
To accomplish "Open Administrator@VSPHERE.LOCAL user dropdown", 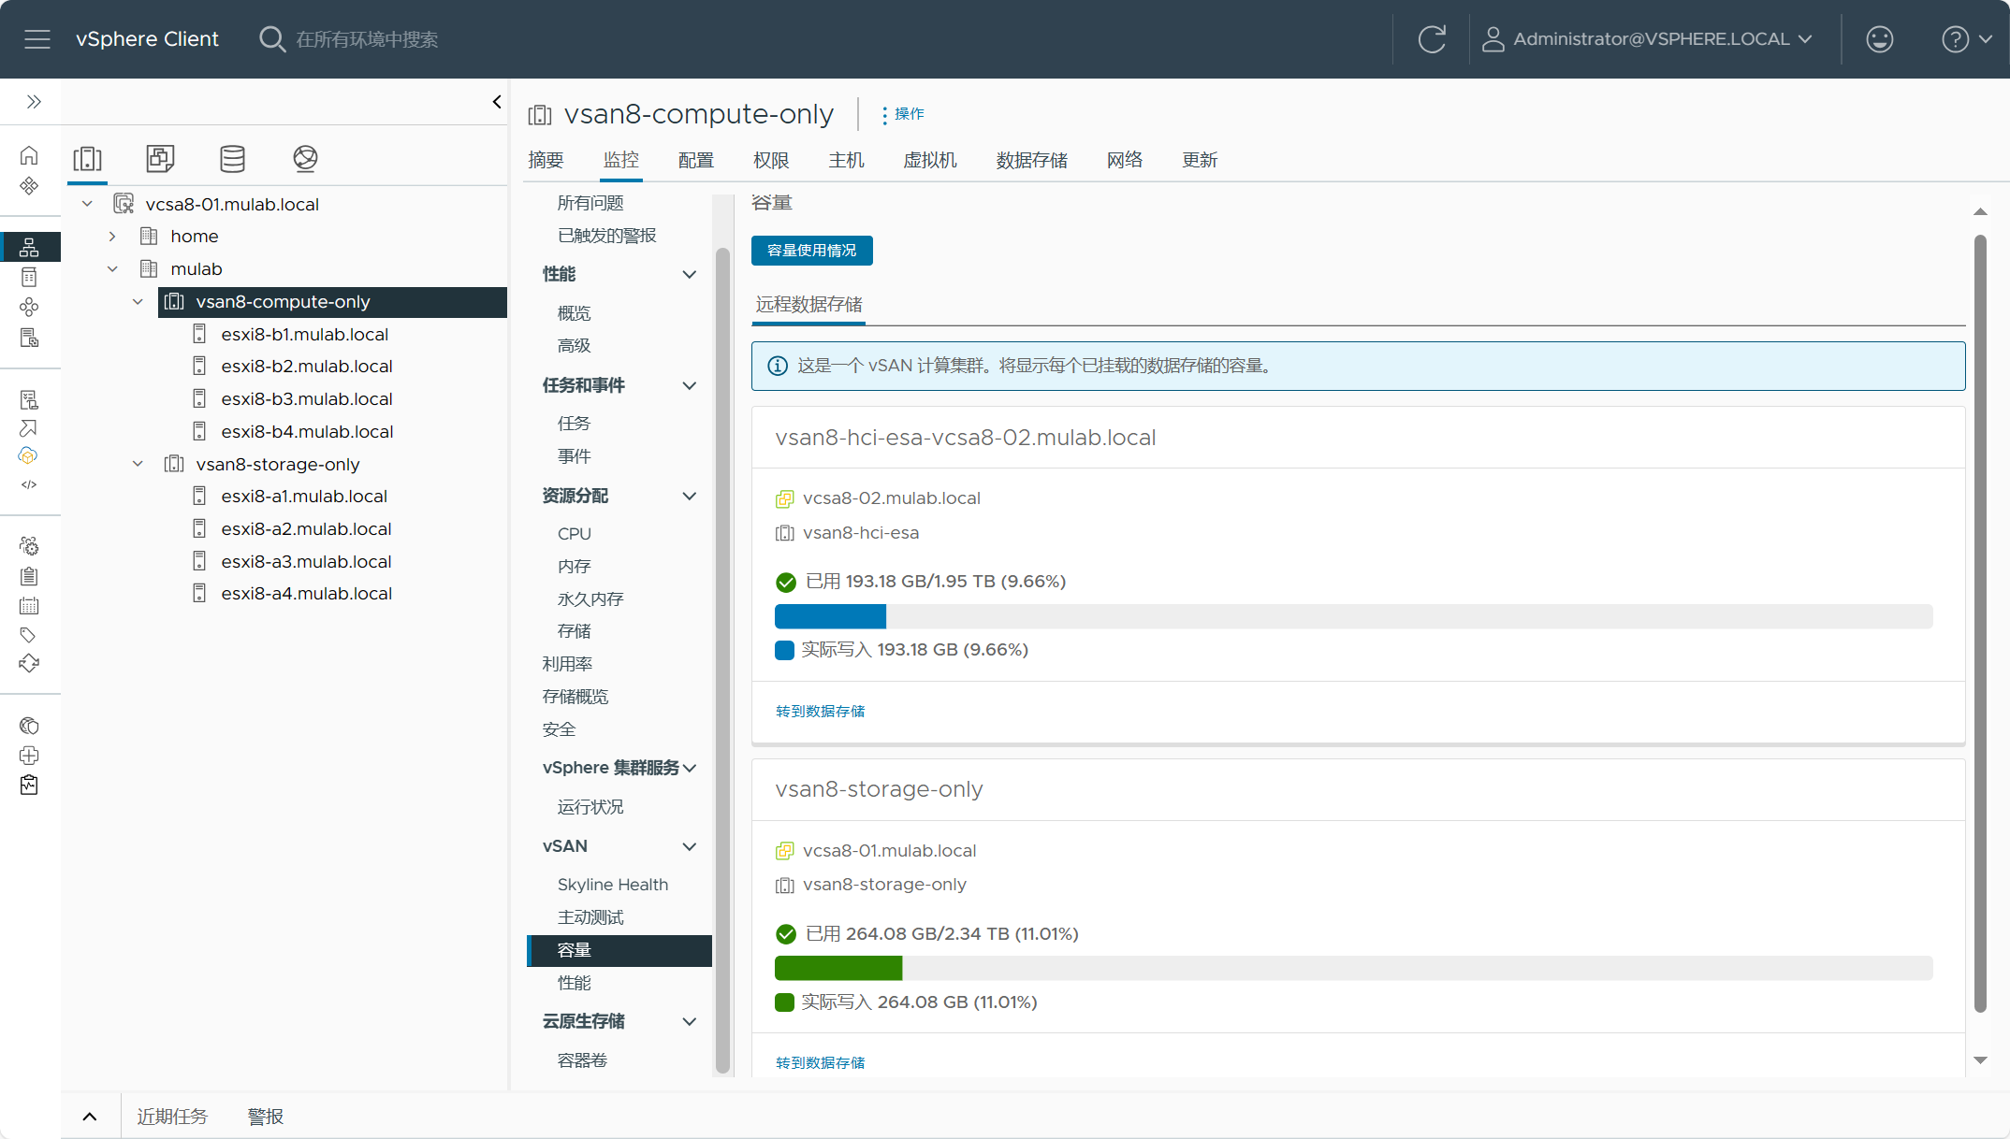I will pyautogui.click(x=1648, y=39).
